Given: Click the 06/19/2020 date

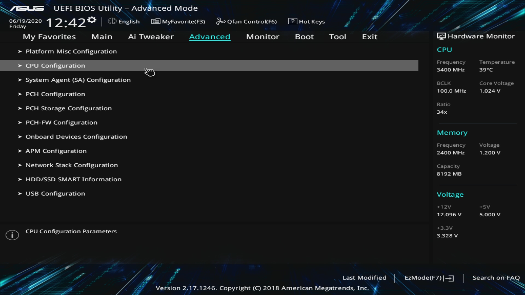Looking at the screenshot, I should pos(25,21).
